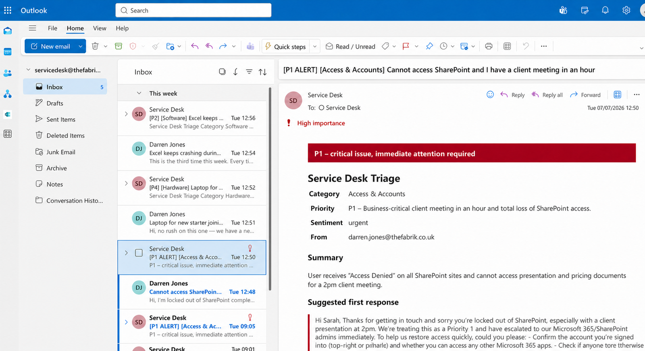Viewport: 645px width, 351px height.
Task: Click the Teams share icon in the toolbar
Action: pyautogui.click(x=250, y=46)
